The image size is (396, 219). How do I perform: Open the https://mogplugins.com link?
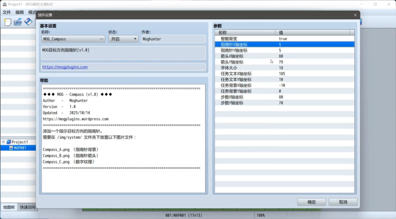pyautogui.click(x=65, y=67)
